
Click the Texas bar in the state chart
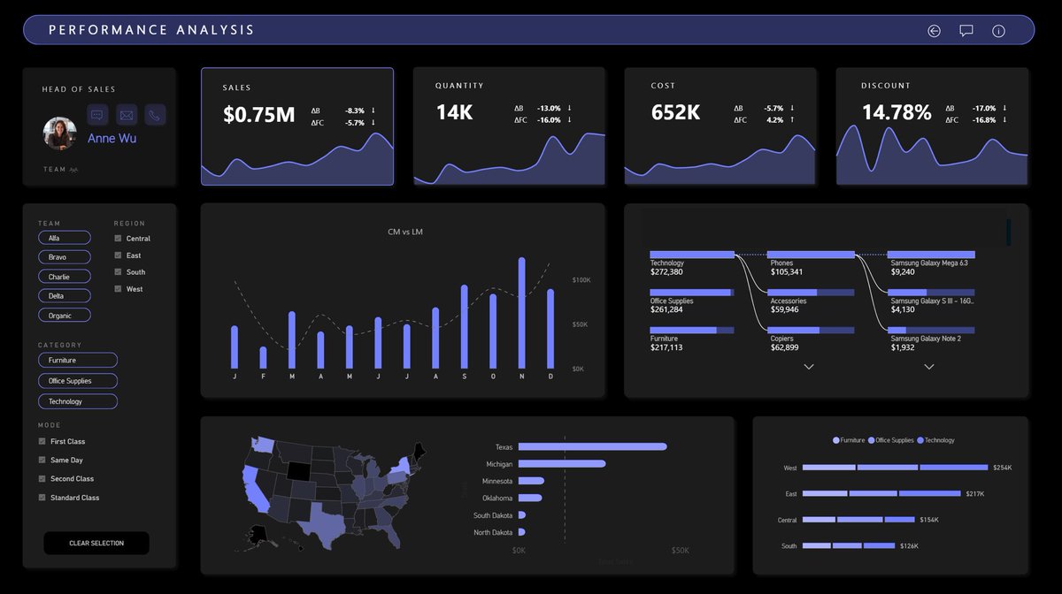click(593, 446)
